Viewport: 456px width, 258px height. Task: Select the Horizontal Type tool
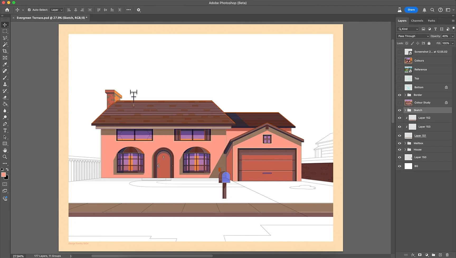click(x=5, y=130)
